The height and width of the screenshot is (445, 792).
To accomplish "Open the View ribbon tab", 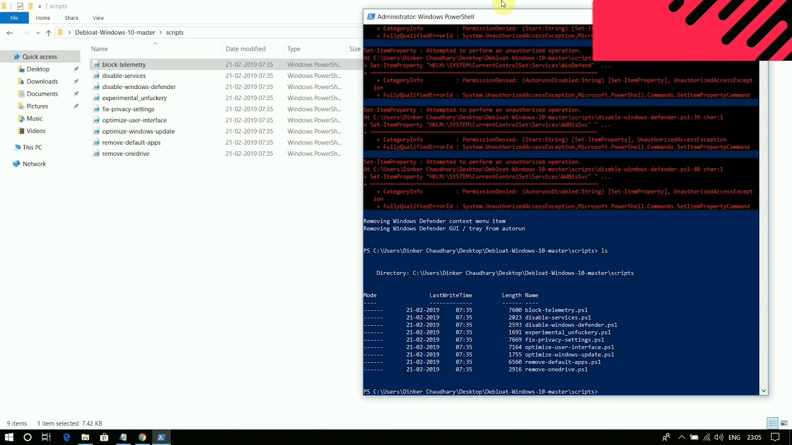I will 98,18.
